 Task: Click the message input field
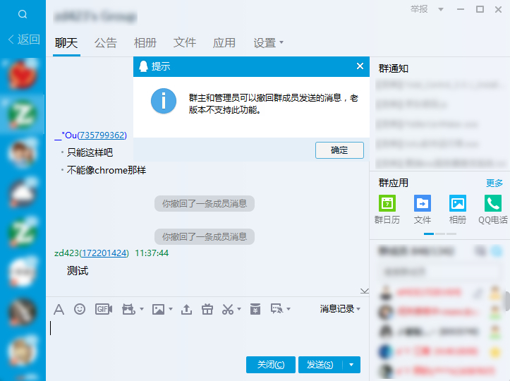coord(207,335)
